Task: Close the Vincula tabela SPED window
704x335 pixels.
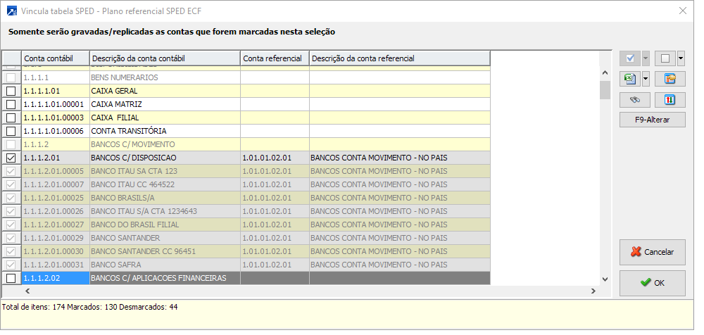Action: [x=682, y=11]
